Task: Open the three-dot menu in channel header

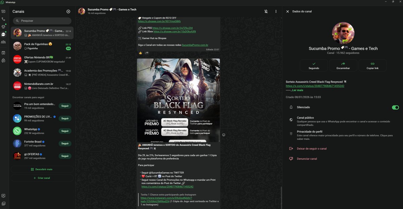Action: click(x=276, y=11)
